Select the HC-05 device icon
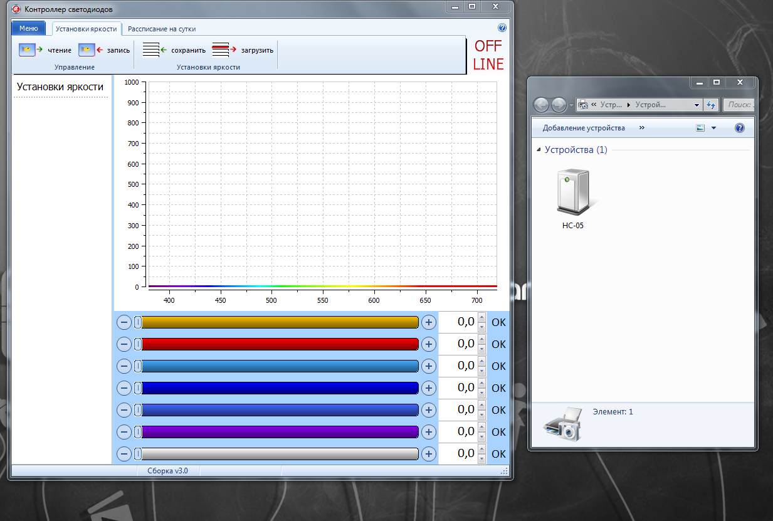The height and width of the screenshot is (521, 773). coord(573,192)
